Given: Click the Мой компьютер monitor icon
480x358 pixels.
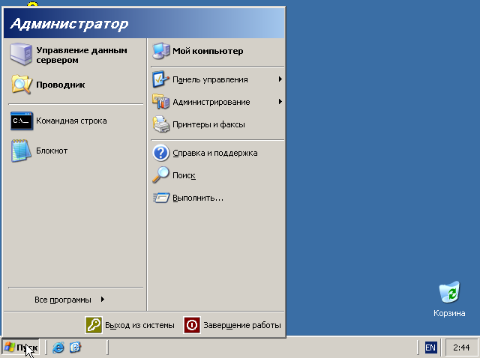Looking at the screenshot, I should click(161, 51).
